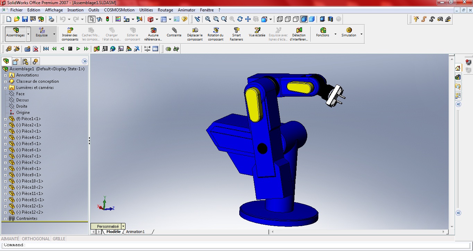Expand Classeur de conception node
Screen dimensions: 473x251
coord(5,81)
